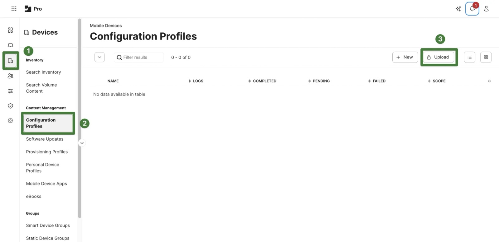Image resolution: width=499 pixels, height=242 pixels.
Task: Open the account menu person icon
Action: (x=486, y=9)
